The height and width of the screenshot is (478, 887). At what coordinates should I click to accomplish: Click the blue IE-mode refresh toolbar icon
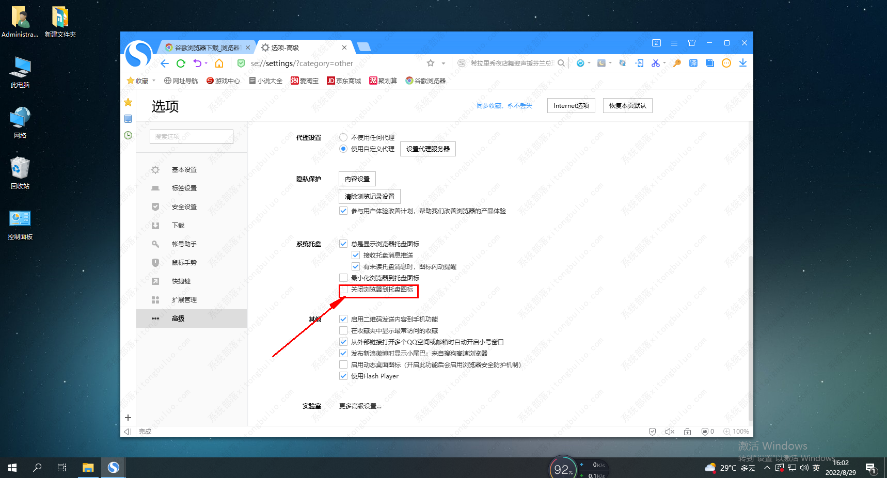pos(580,63)
